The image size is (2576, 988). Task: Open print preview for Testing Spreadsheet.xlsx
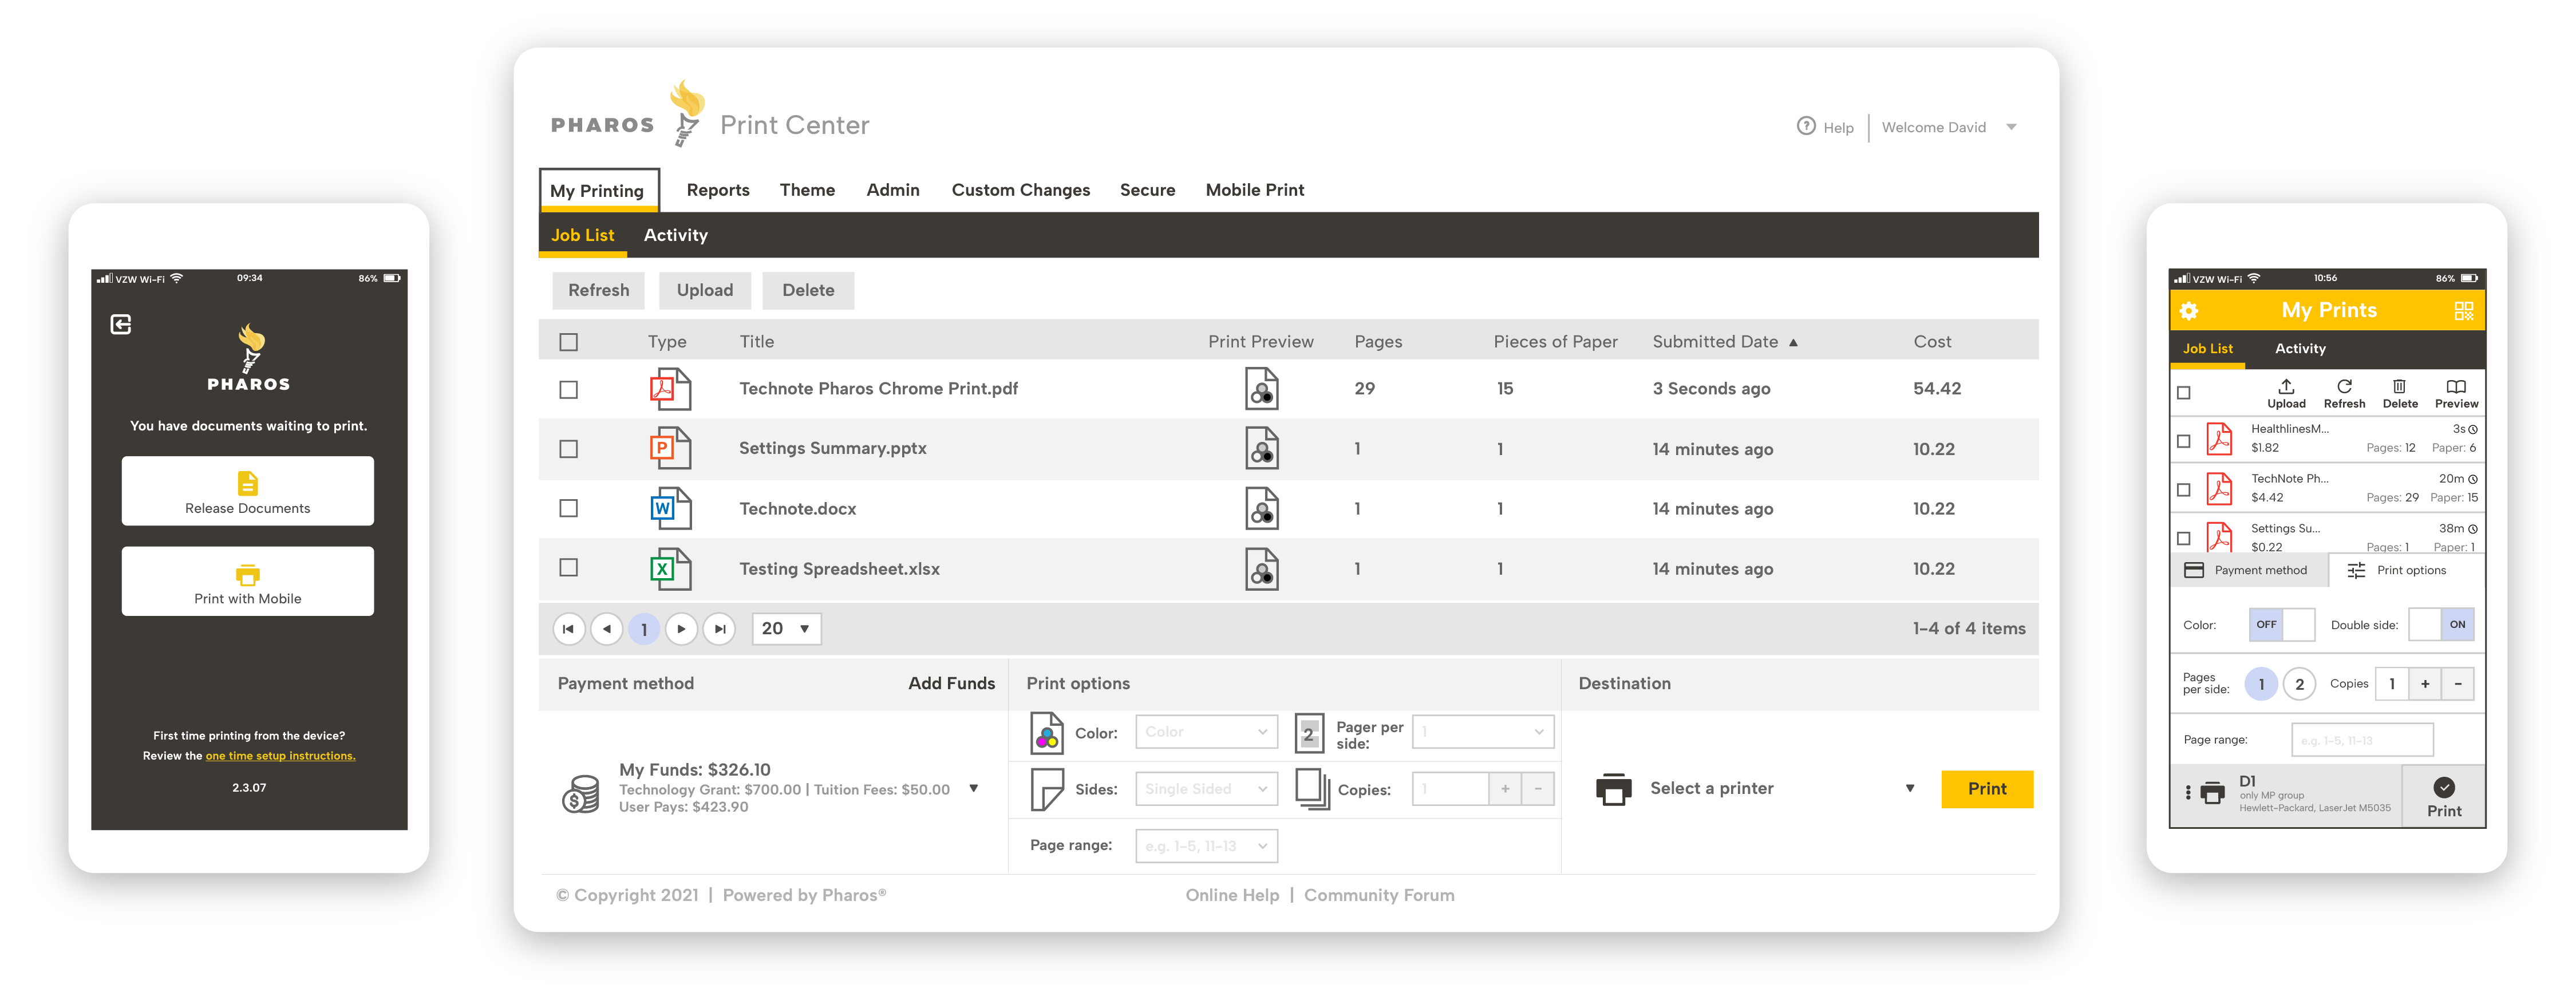click(x=1261, y=569)
